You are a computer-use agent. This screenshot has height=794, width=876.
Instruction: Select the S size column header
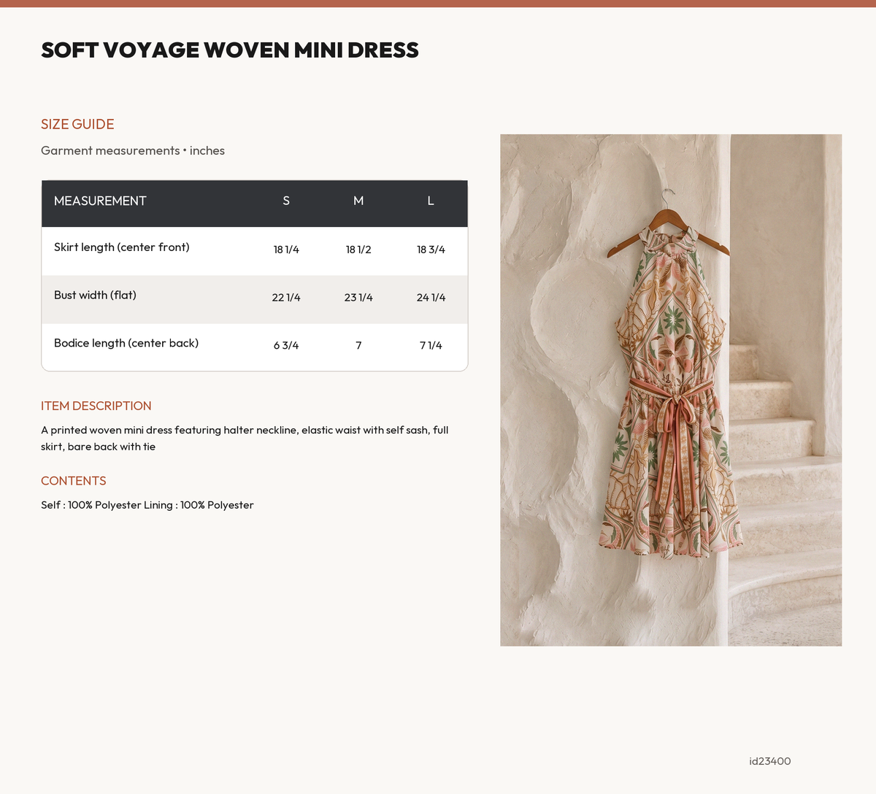pos(286,201)
